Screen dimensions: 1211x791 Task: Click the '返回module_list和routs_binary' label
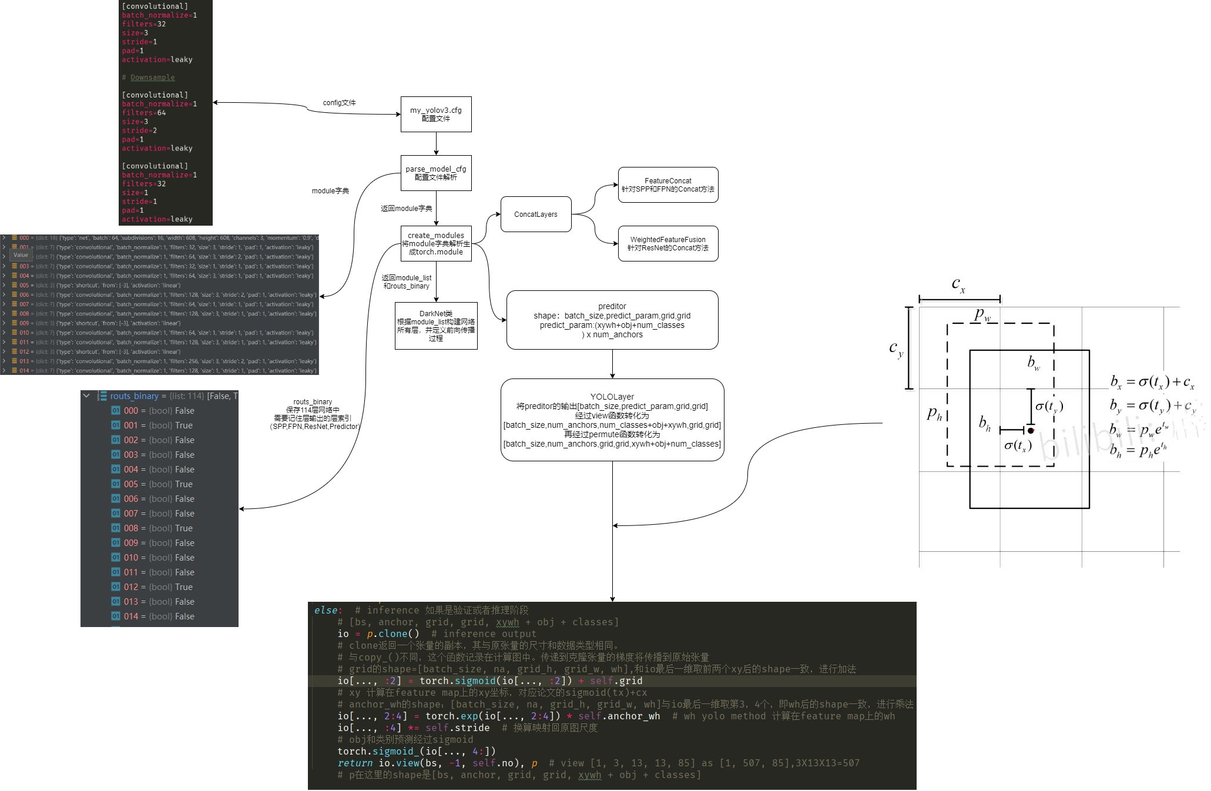pyautogui.click(x=406, y=282)
